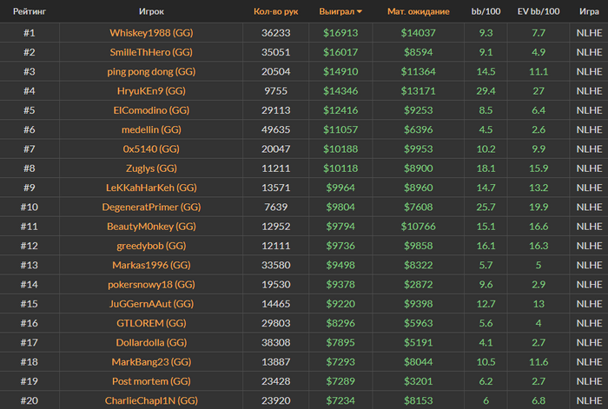Screen dimensions: 608x409
Task: Select LeKKahHarKeh (GG) player
Action: point(151,188)
